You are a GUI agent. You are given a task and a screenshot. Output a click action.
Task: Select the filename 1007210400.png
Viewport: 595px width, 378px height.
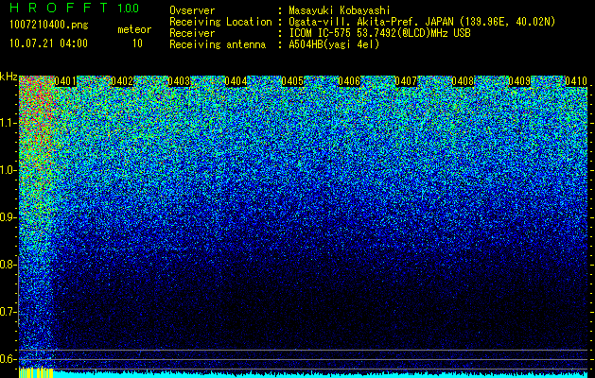48,25
